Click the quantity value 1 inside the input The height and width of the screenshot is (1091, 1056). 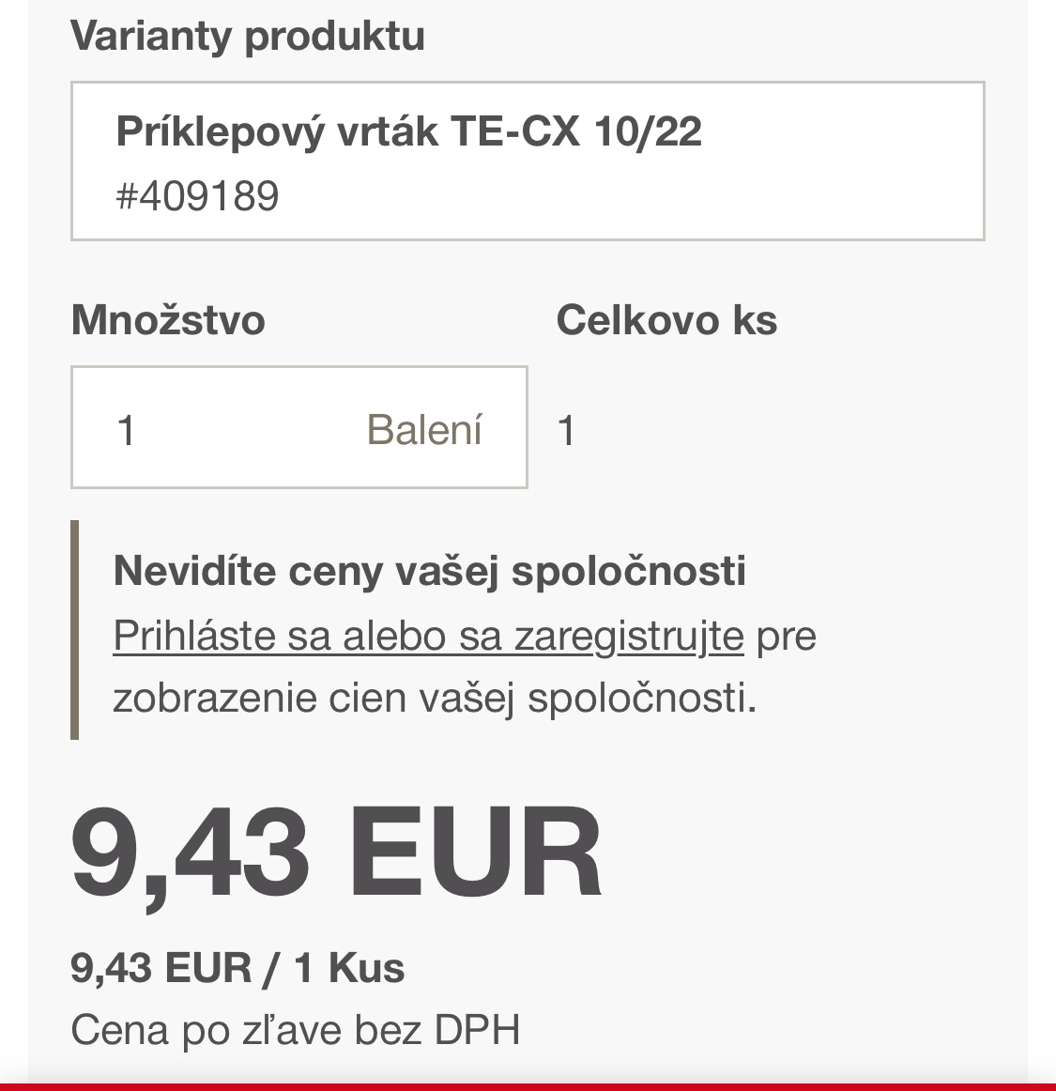127,431
